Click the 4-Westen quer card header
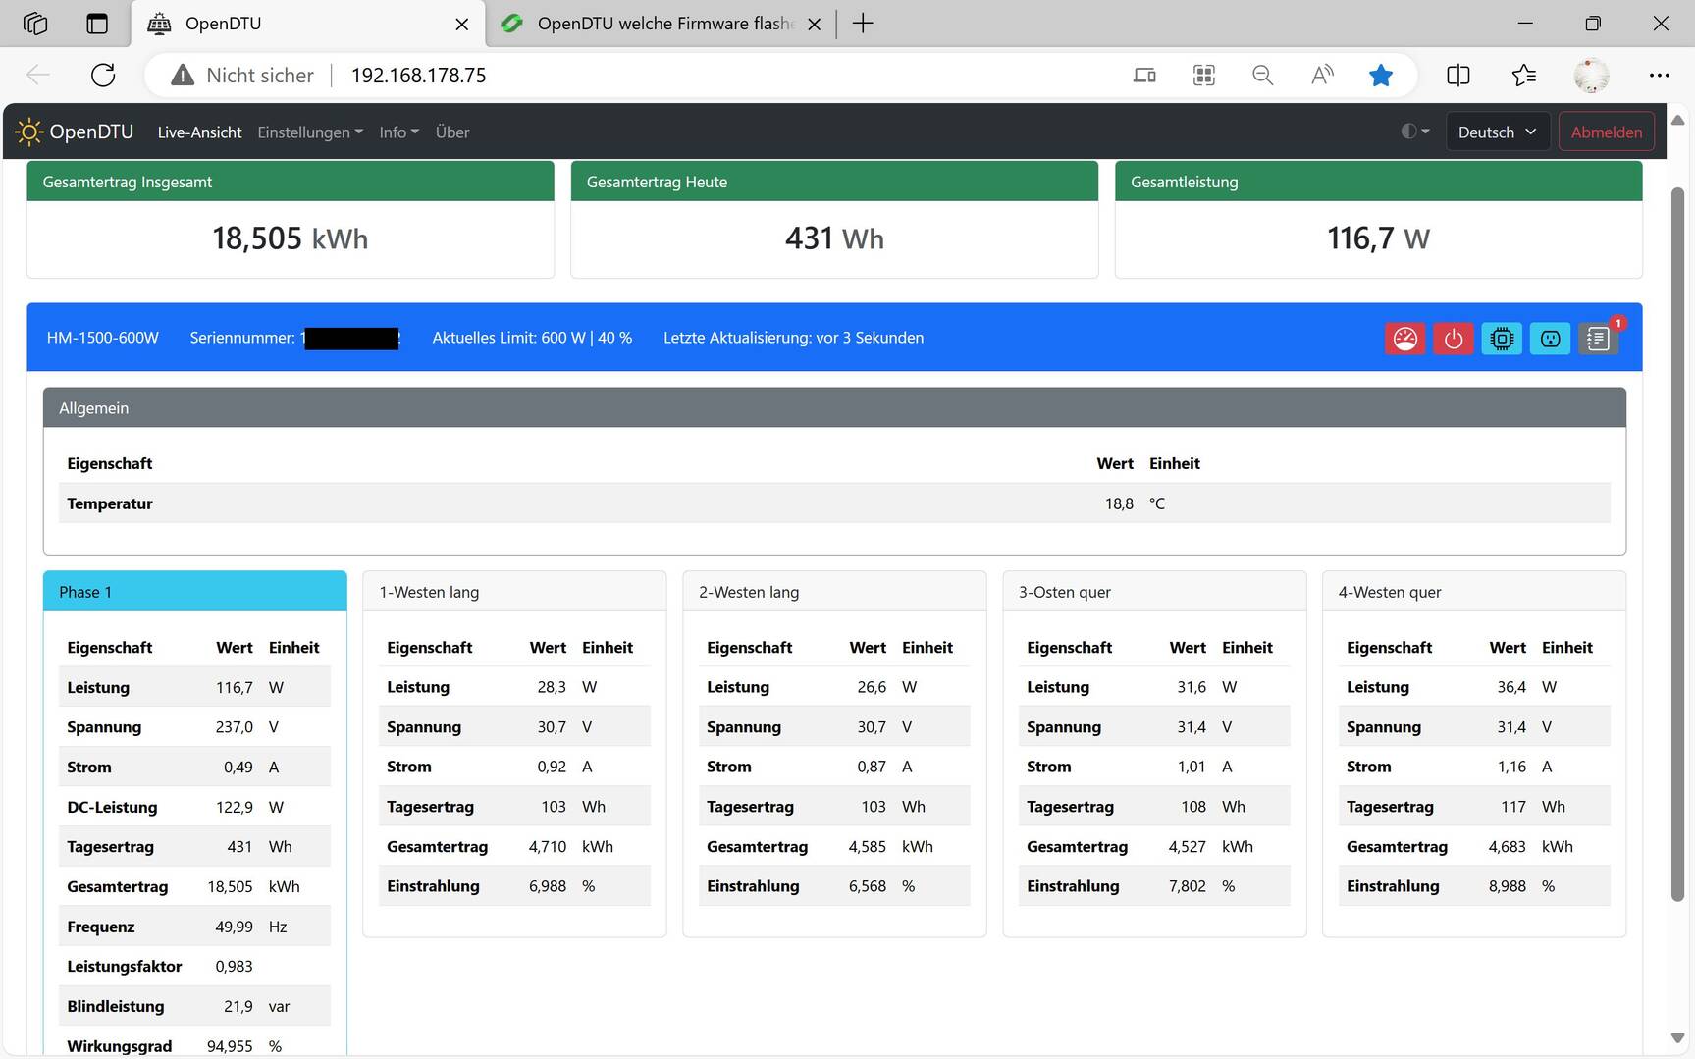 tap(1474, 592)
